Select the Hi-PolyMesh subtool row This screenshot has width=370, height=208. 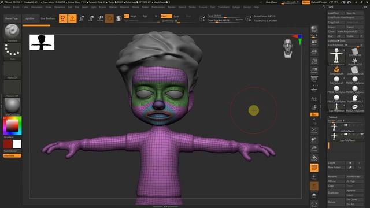tap(346, 128)
